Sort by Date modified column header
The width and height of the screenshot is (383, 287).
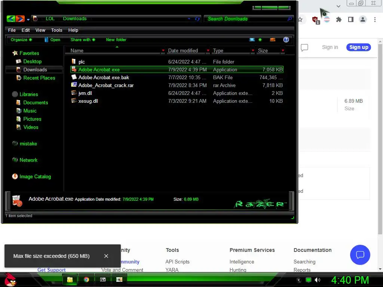[183, 50]
